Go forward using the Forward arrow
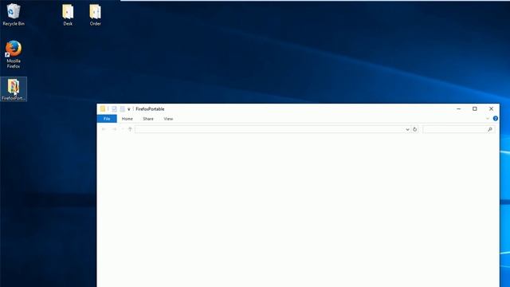Screen dimensions: 510x287 [114, 129]
